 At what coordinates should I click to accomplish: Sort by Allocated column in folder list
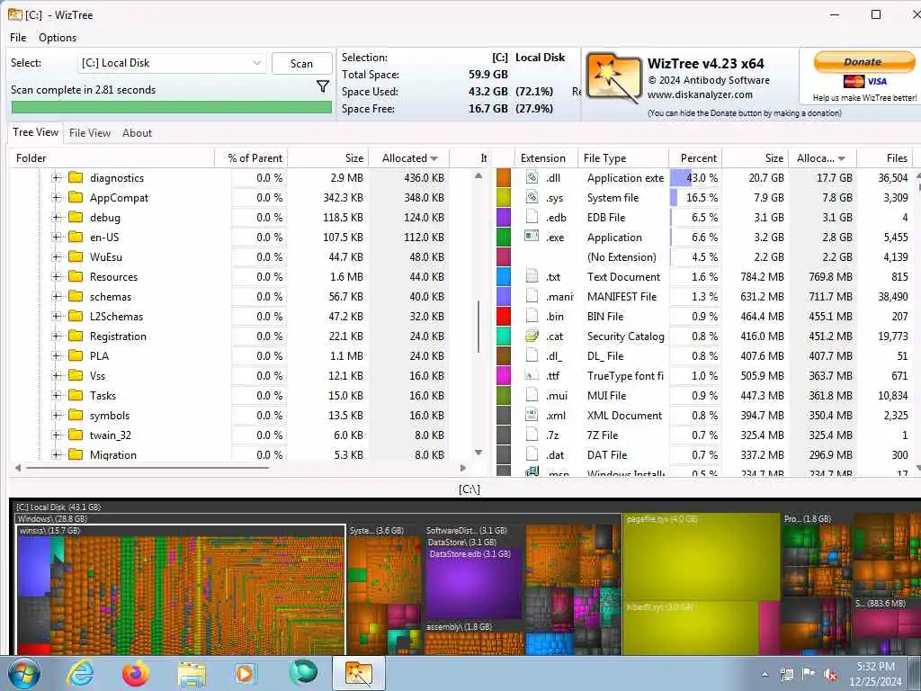click(x=409, y=158)
